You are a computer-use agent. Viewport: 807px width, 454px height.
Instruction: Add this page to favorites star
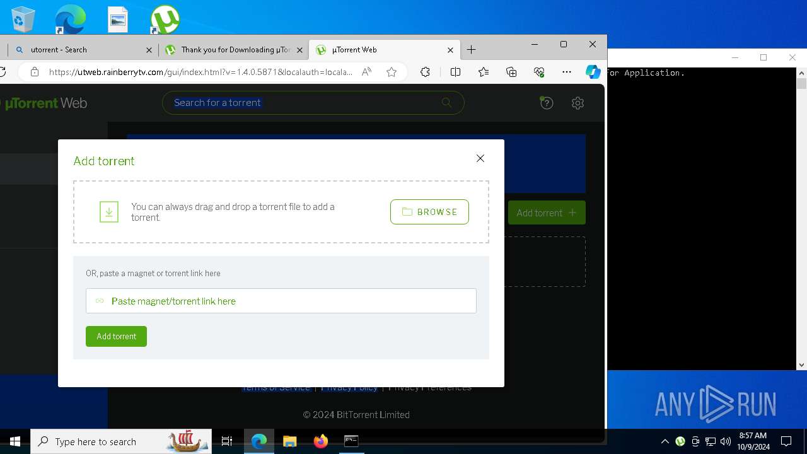pyautogui.click(x=392, y=72)
